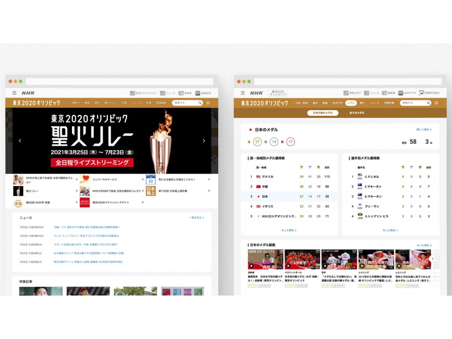Switch to the 日程・結果 tab
Image resolution: width=452 pixels, height=339 pixels.
302,103
